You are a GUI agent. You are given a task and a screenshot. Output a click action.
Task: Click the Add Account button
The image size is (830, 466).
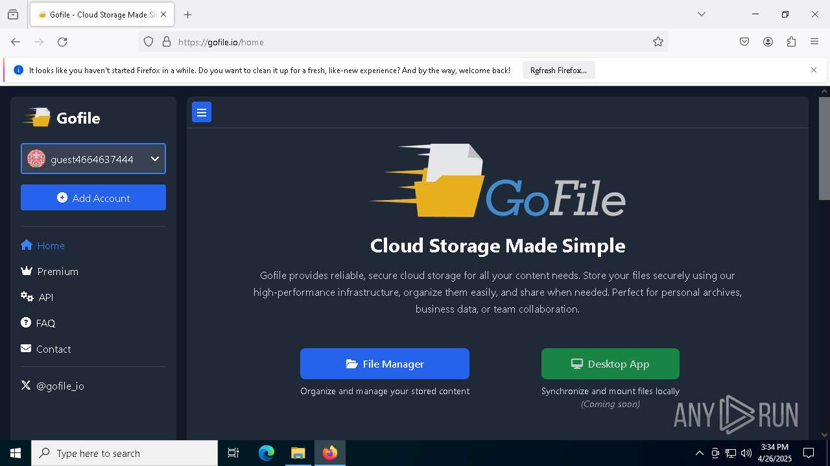93,198
